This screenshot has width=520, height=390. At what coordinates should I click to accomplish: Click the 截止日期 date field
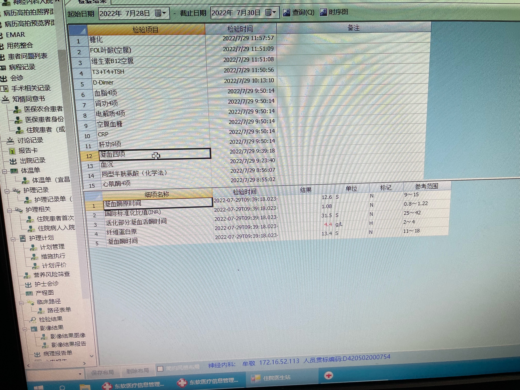click(x=245, y=12)
